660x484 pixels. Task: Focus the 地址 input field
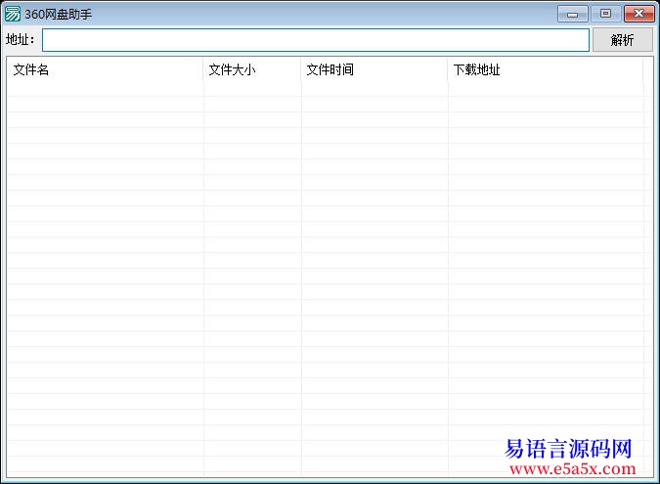315,40
